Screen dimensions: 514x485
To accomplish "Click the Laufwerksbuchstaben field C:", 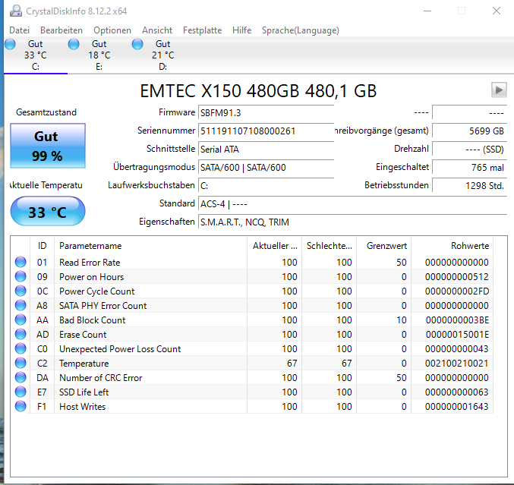I will point(266,186).
